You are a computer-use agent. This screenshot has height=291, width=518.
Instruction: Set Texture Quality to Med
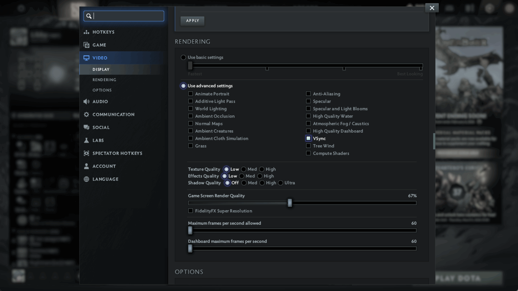pos(243,169)
